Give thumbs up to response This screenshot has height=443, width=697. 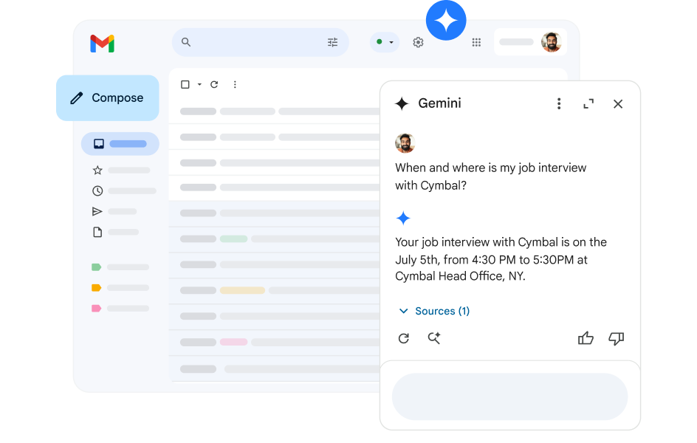tap(586, 338)
